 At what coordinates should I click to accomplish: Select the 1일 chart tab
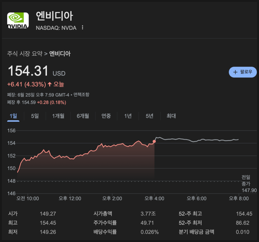point(13,116)
